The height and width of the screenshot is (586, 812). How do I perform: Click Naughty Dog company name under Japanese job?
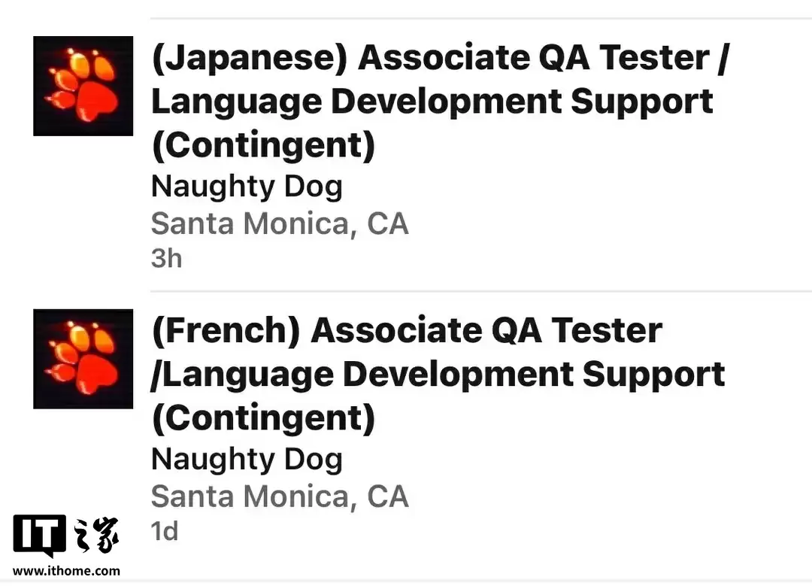(x=247, y=187)
